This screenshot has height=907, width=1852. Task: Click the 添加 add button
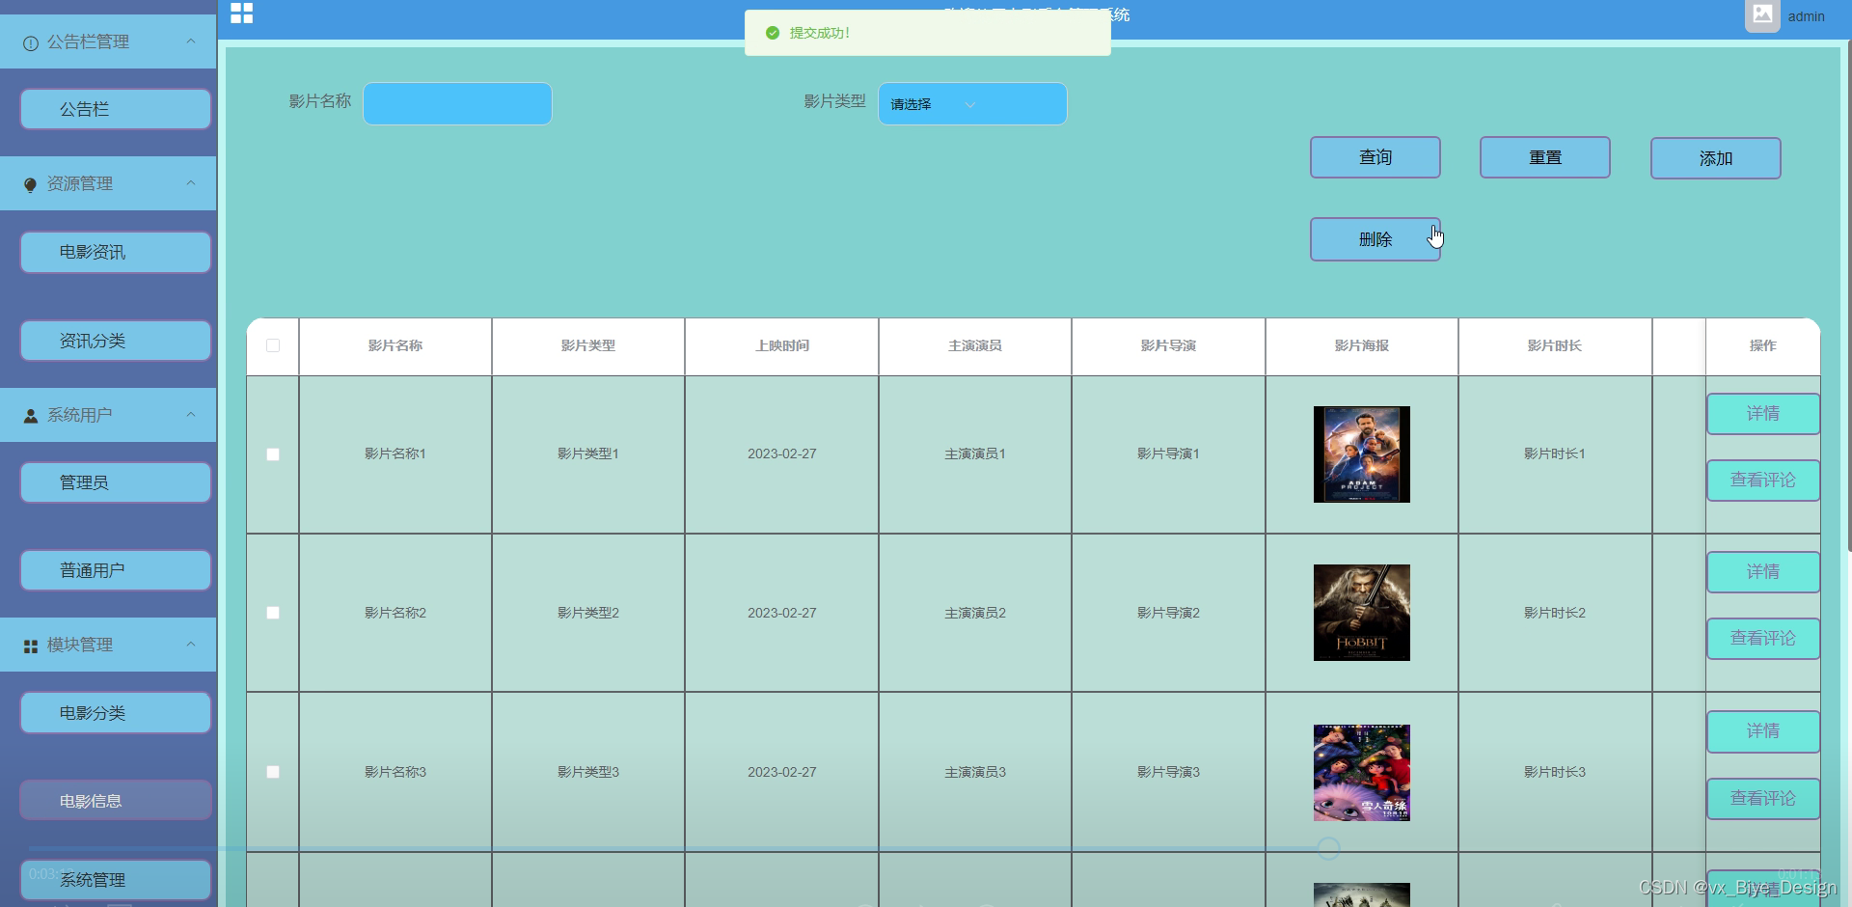(1716, 158)
